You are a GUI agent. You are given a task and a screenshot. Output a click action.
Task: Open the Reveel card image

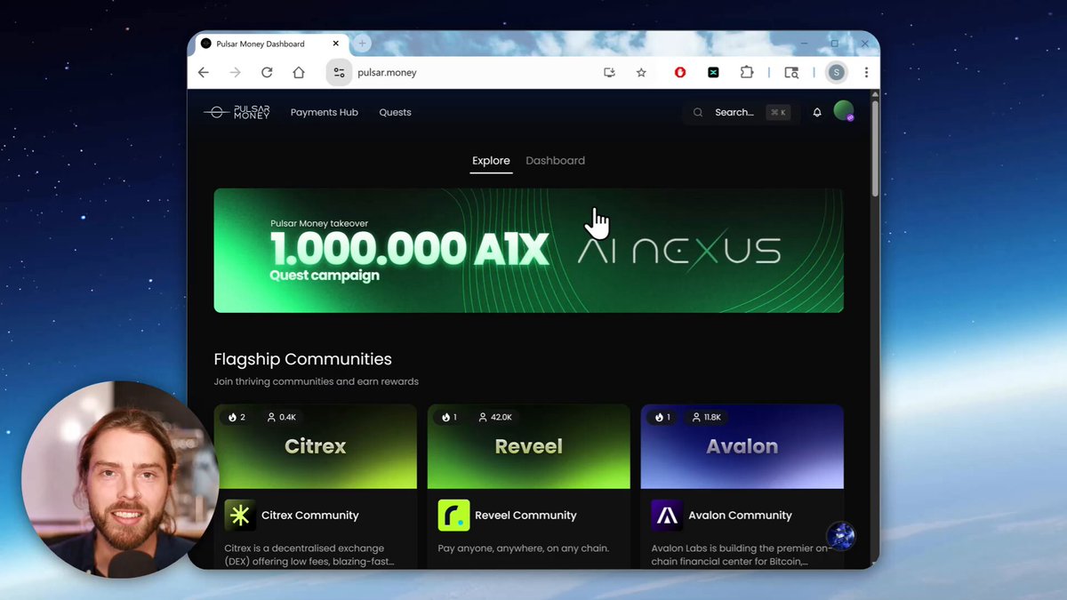point(528,446)
